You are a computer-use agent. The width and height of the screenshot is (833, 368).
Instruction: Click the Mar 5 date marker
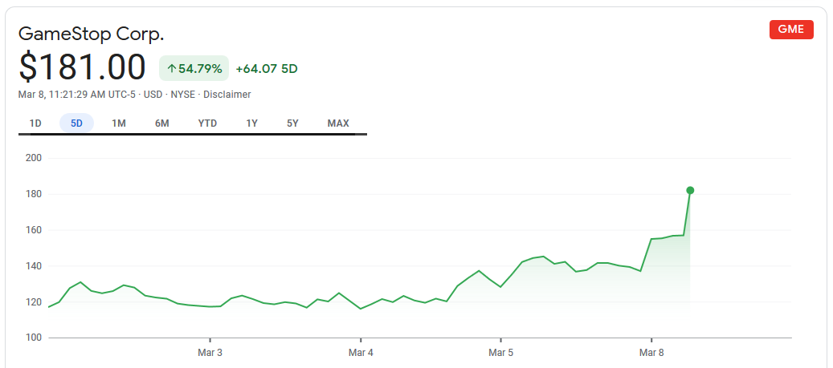(501, 352)
